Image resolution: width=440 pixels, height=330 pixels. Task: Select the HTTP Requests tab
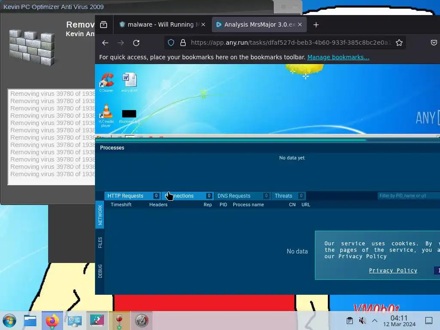[x=133, y=196]
